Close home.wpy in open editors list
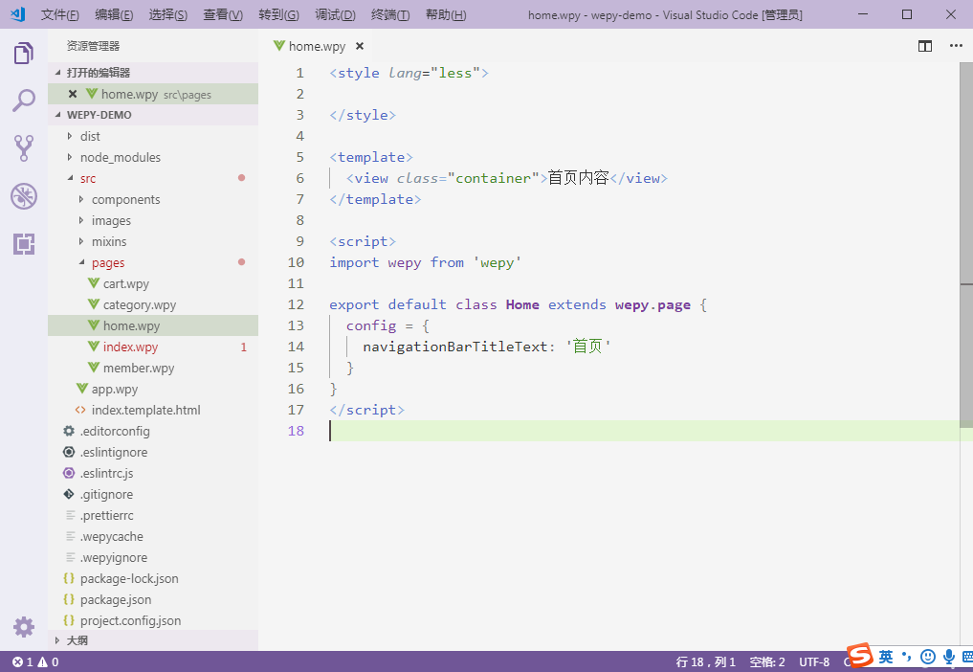Screen dimensions: 973x672 coord(73,94)
